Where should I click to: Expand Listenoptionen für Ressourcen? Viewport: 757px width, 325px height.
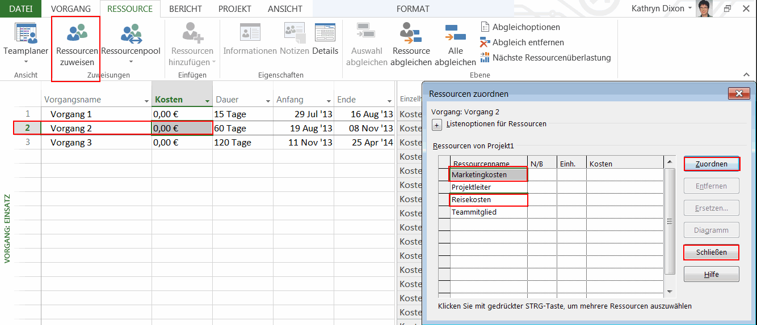437,125
